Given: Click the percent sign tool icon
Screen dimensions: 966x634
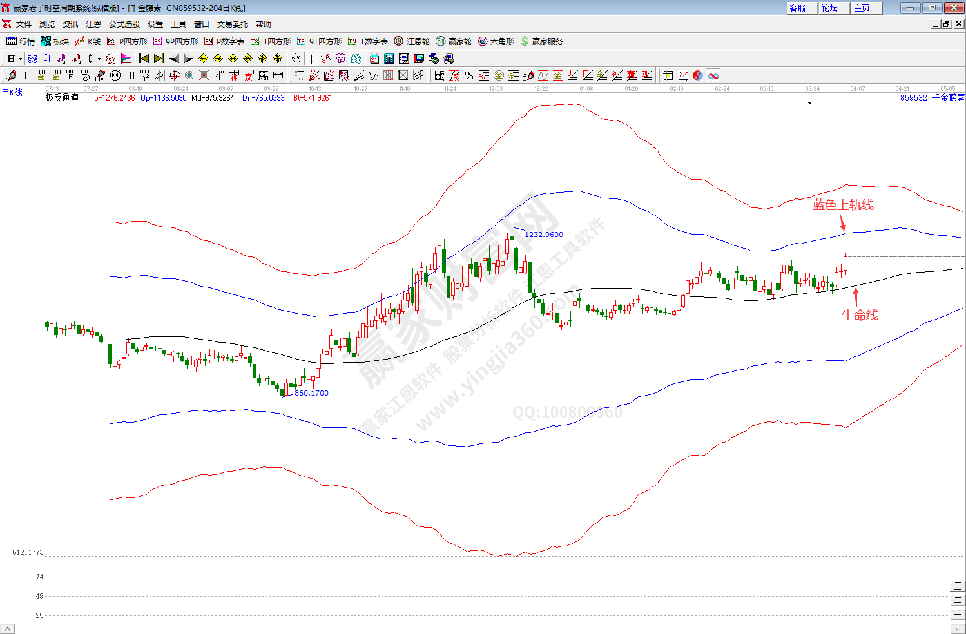Looking at the screenshot, I should point(469,75).
